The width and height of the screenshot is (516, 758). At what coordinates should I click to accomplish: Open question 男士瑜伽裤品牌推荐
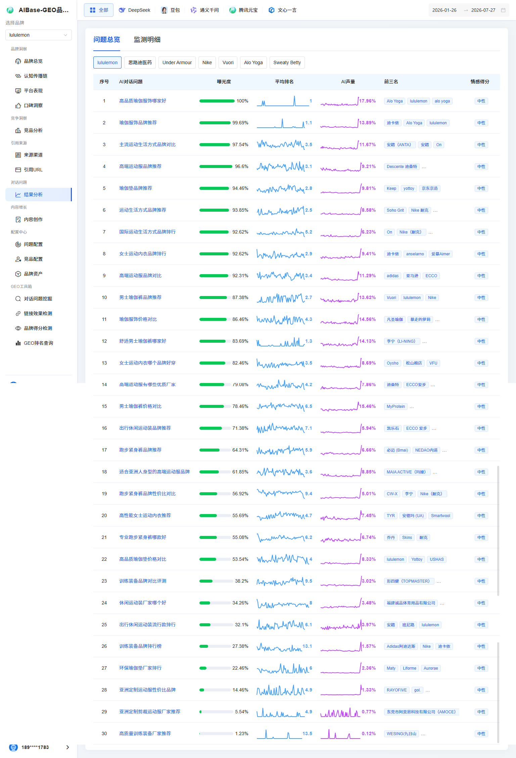tap(140, 297)
